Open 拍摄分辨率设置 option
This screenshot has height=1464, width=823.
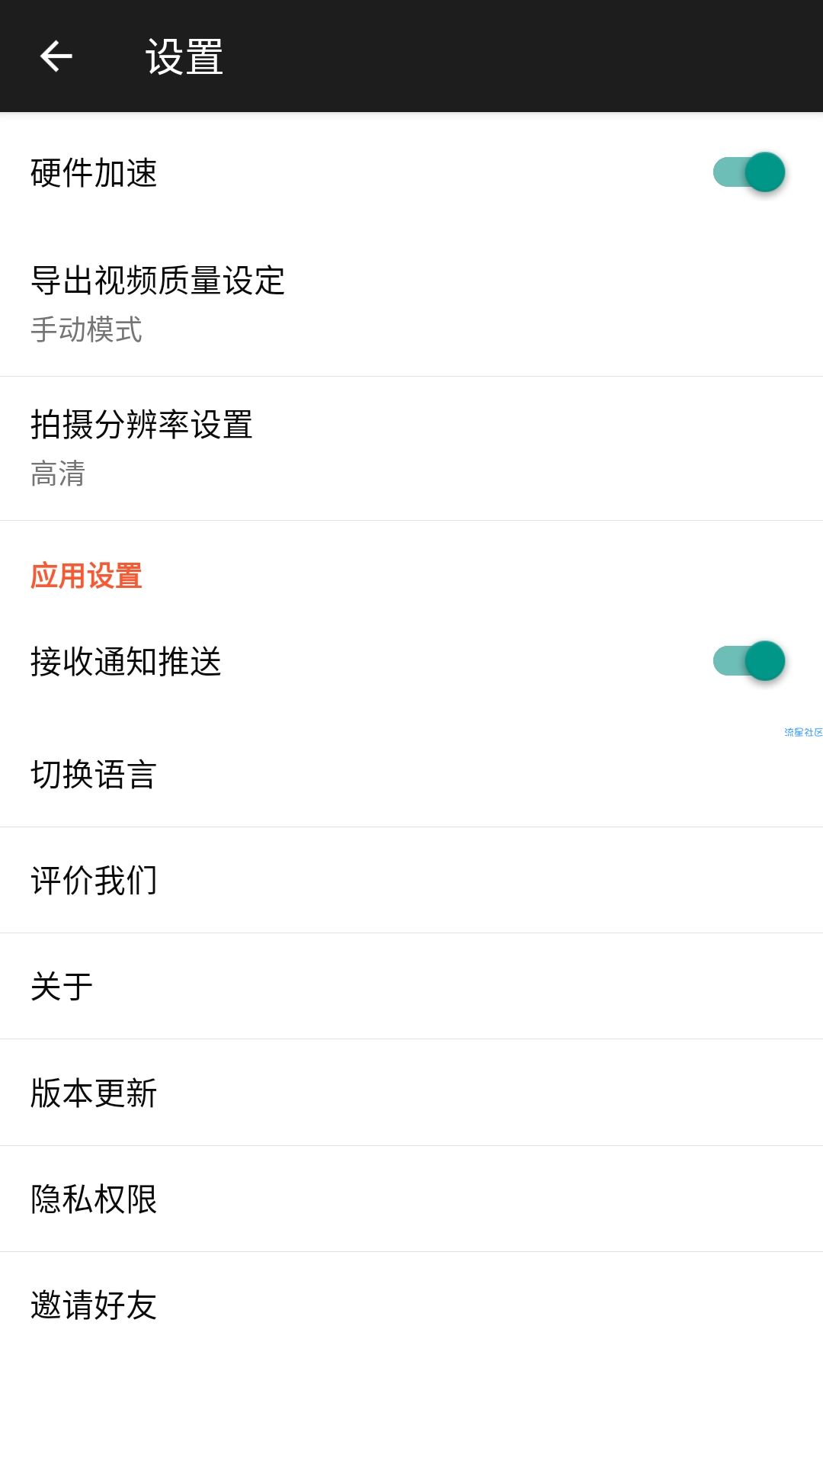(x=411, y=448)
